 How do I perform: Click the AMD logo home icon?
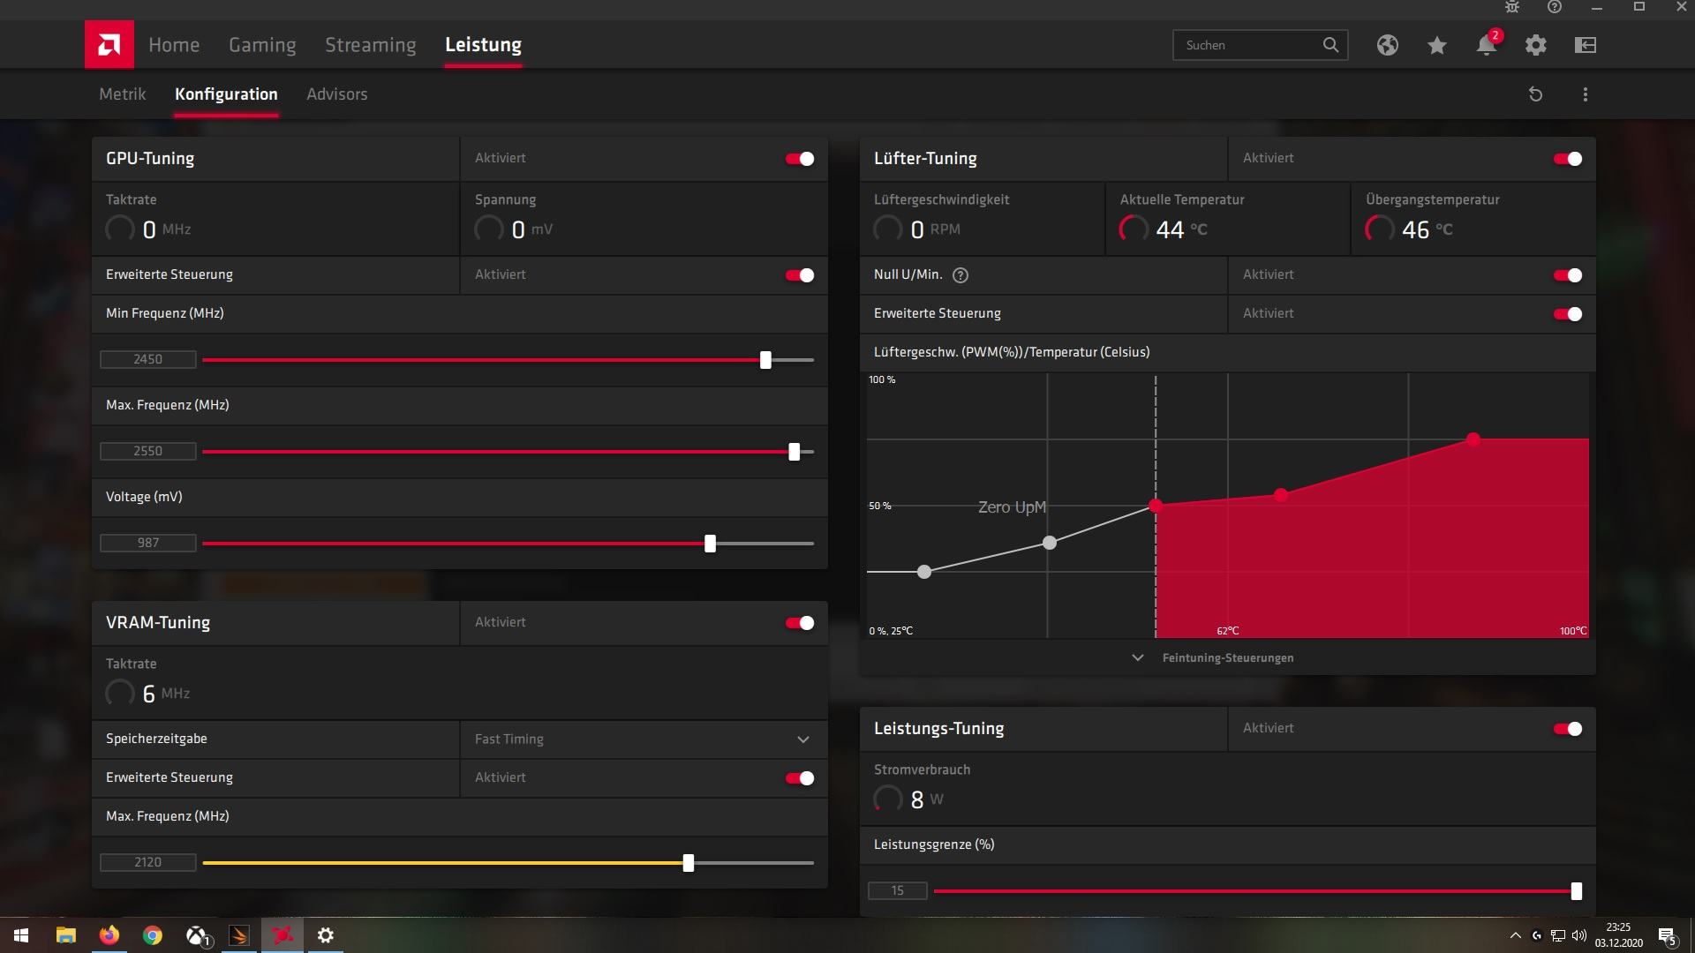tap(109, 44)
